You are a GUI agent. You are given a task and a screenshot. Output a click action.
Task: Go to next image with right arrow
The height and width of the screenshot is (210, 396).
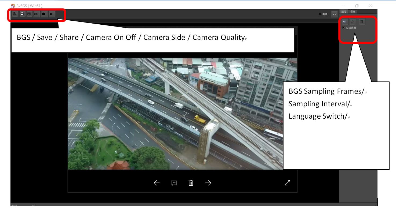coord(208,183)
